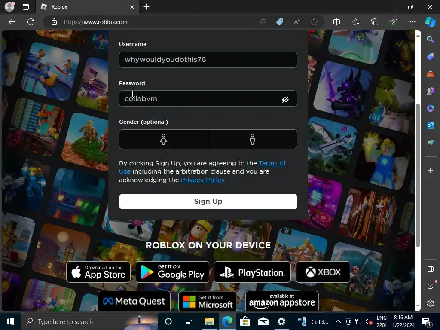Launch Copilot from the toolbar
The image size is (440, 330).
(430, 22)
